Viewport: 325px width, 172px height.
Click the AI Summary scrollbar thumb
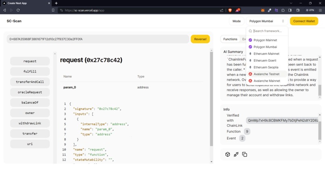click(320, 90)
